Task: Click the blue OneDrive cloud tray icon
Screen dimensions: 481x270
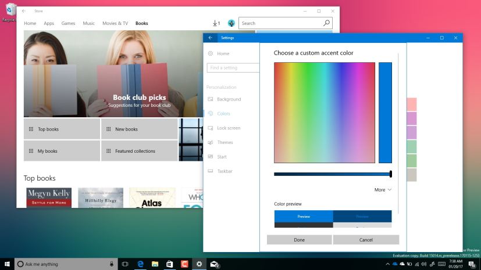Action: (395, 264)
